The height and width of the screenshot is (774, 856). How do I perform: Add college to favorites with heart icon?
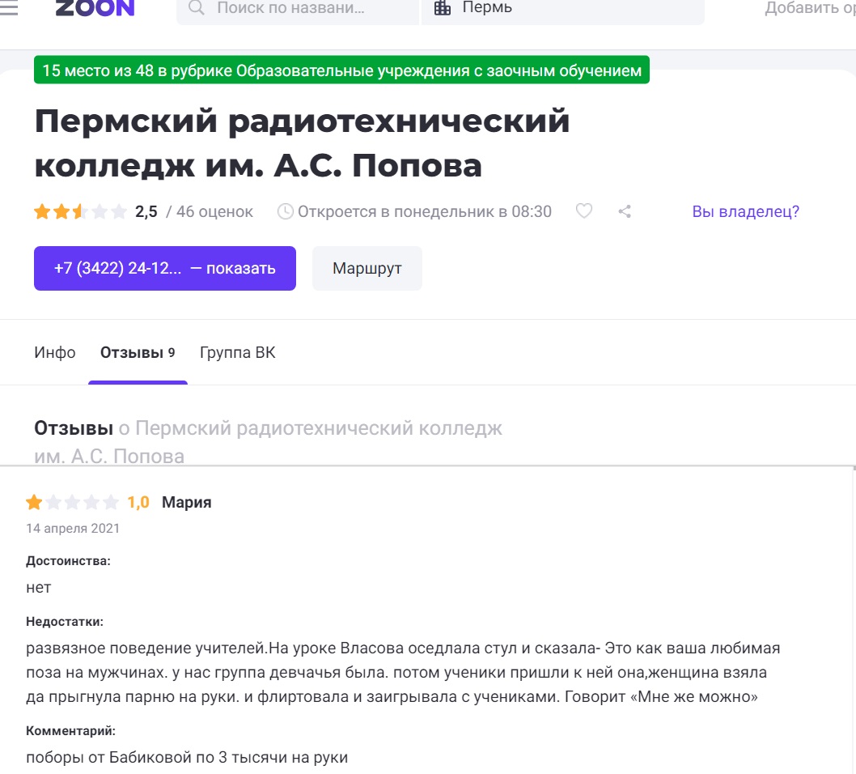pos(584,211)
